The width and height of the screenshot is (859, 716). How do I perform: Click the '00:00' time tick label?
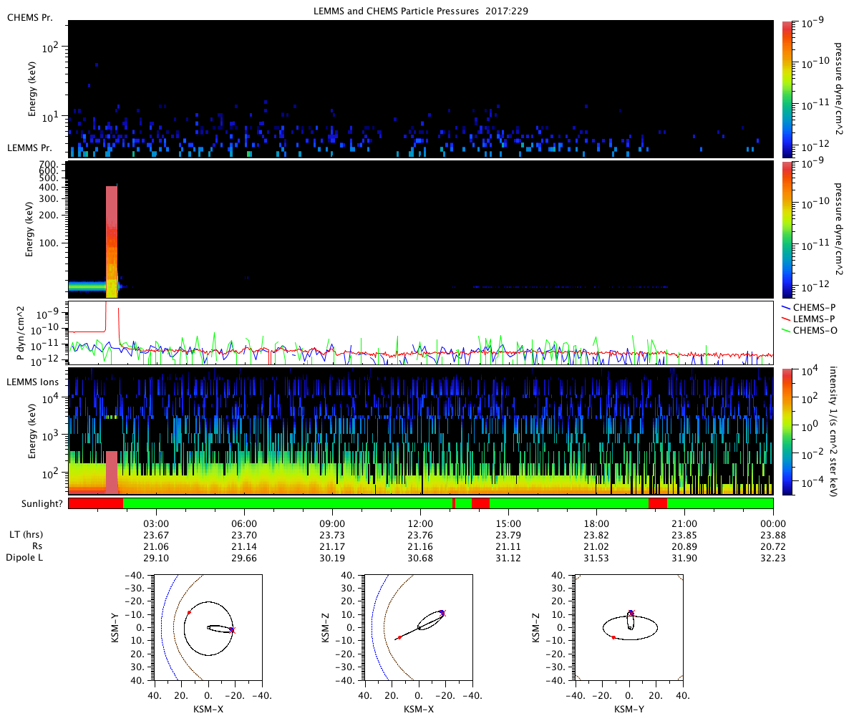pyautogui.click(x=773, y=523)
